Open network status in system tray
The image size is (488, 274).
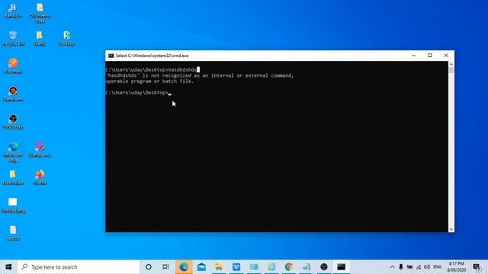[x=419, y=267]
